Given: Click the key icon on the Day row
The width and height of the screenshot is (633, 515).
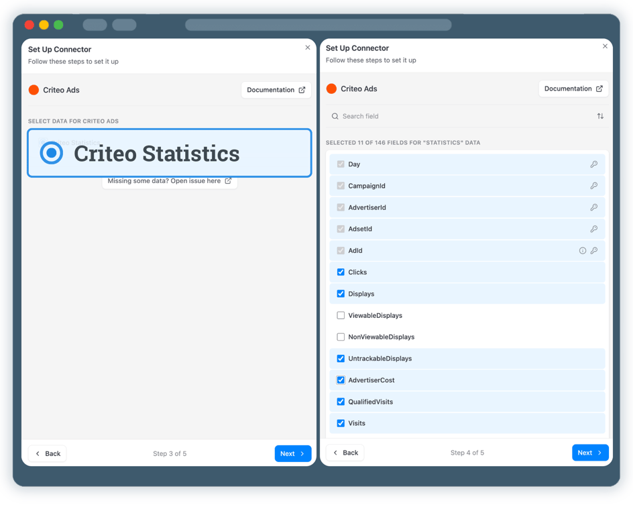Looking at the screenshot, I should tap(594, 164).
